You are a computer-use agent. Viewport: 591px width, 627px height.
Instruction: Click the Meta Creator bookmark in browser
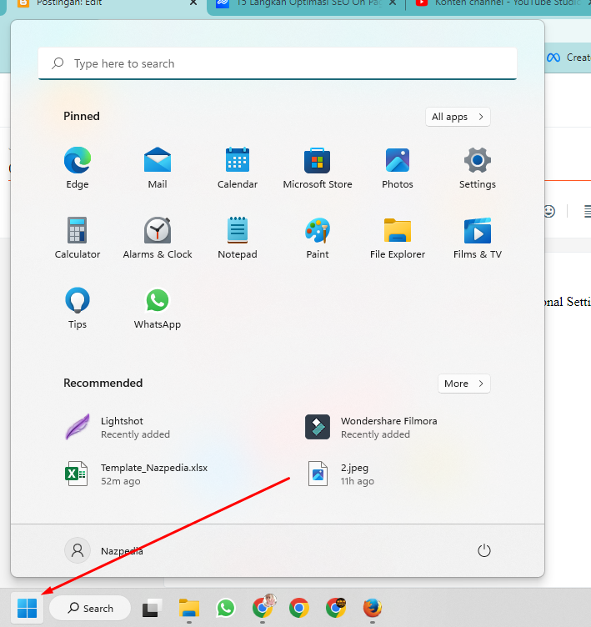[x=568, y=58]
